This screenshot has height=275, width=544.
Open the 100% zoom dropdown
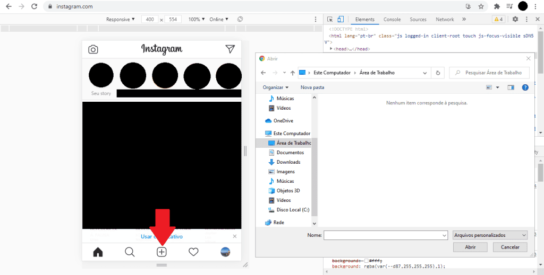(197, 20)
